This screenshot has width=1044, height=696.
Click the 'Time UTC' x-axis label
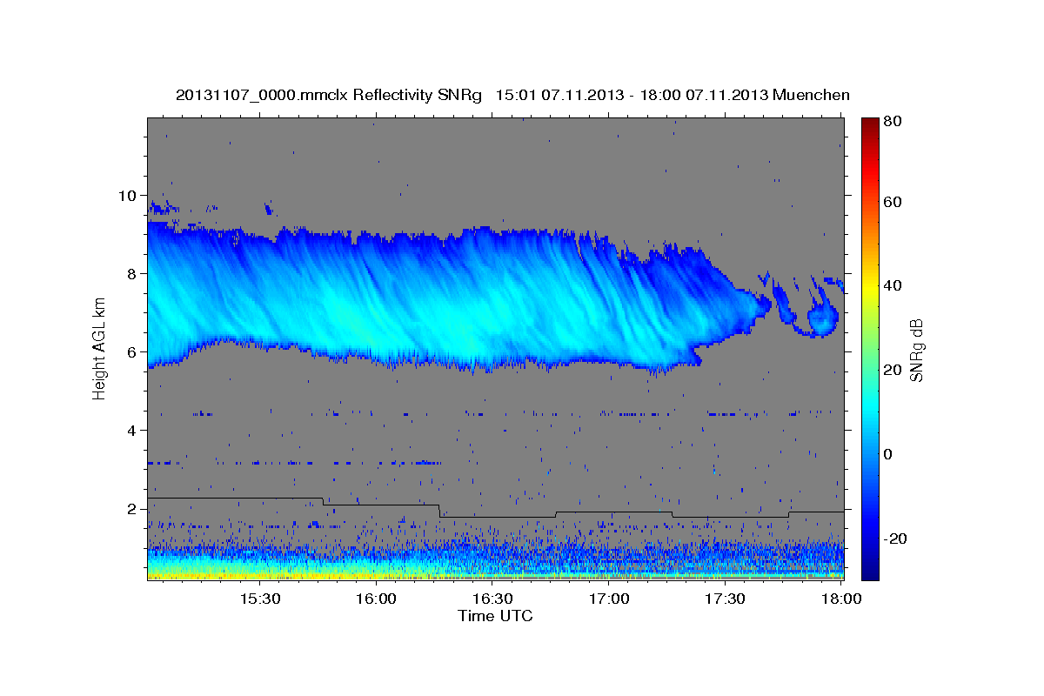tap(495, 616)
